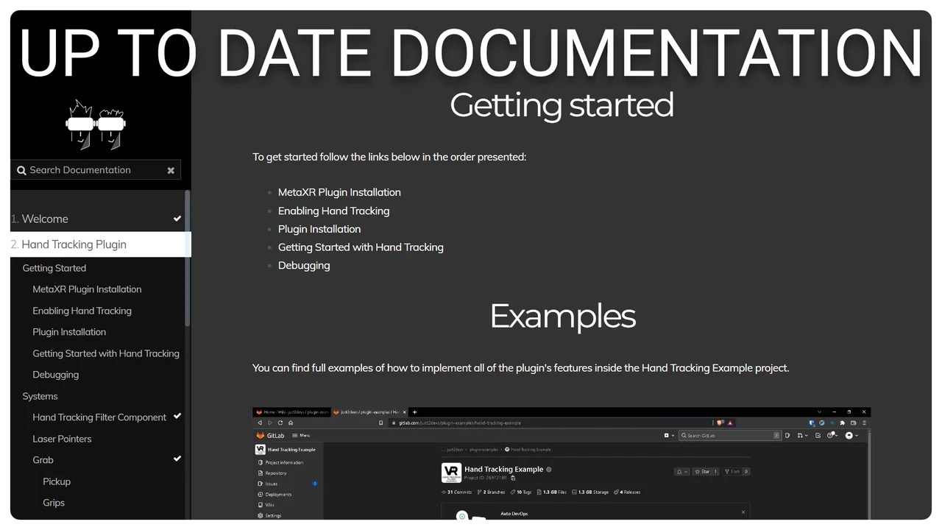
Task: Select Hand Tracking Plugin chapter in sidebar
Action: [74, 244]
